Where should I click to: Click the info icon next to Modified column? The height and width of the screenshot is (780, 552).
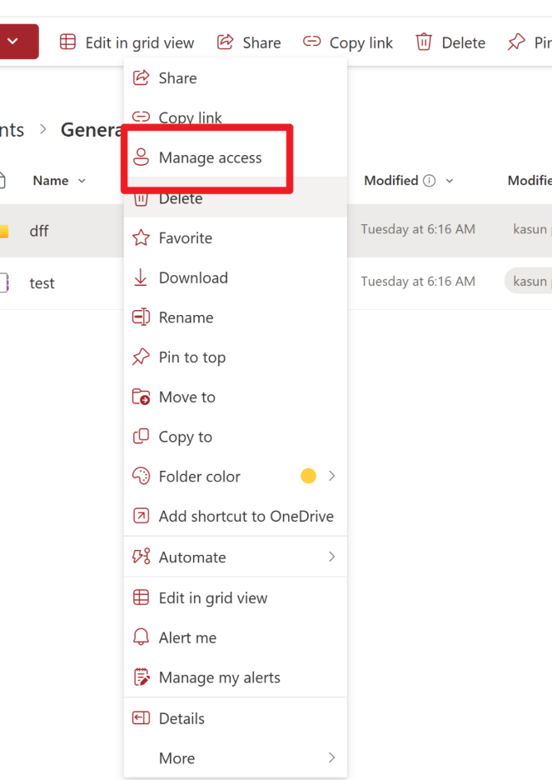coord(430,181)
